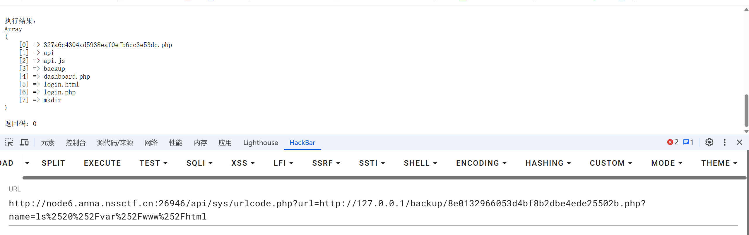This screenshot has height=235, width=749.
Task: Open the THEME dropdown
Action: point(719,163)
